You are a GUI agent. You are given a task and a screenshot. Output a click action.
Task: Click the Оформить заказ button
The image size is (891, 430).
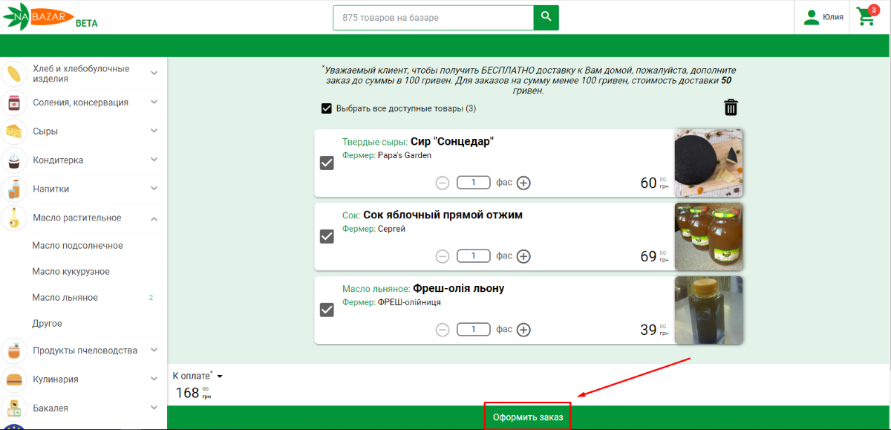point(528,417)
